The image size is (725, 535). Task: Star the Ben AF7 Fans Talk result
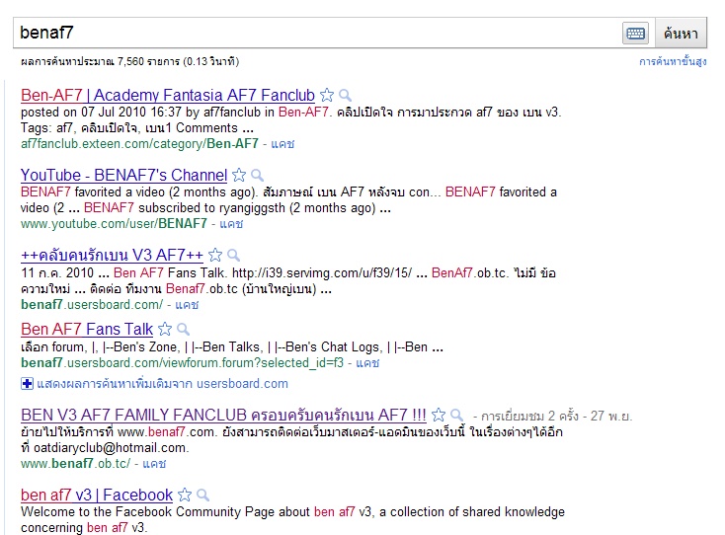165,329
